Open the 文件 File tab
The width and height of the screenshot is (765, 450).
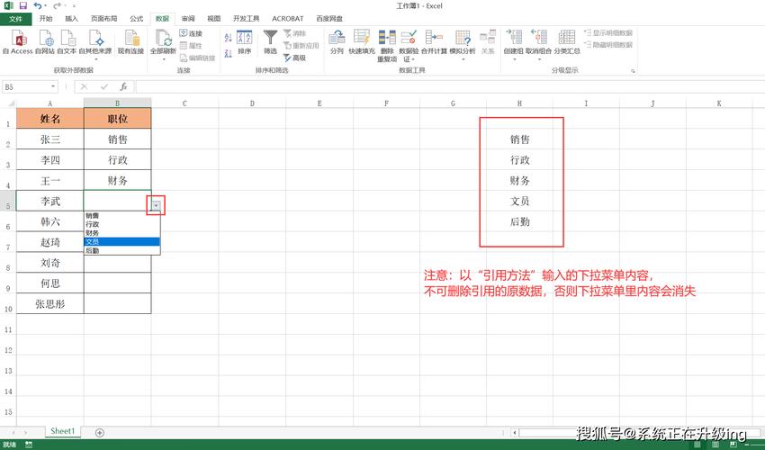[x=15, y=19]
